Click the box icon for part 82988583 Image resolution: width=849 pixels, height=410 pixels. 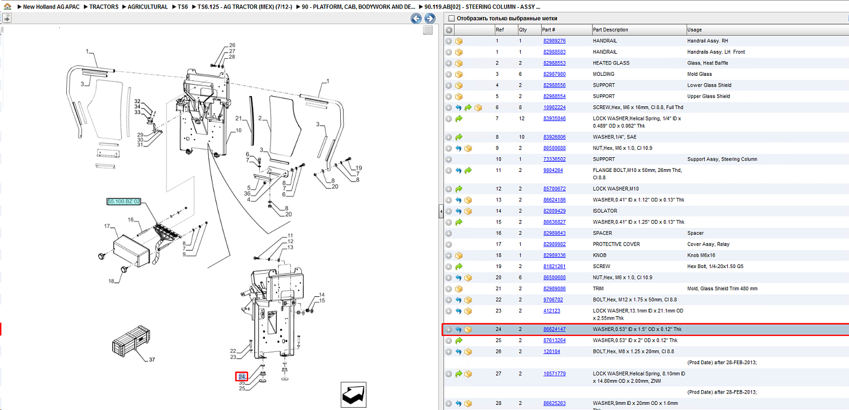pos(459,52)
